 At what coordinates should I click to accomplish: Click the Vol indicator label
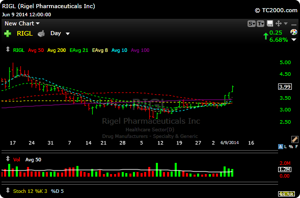pos(17,160)
